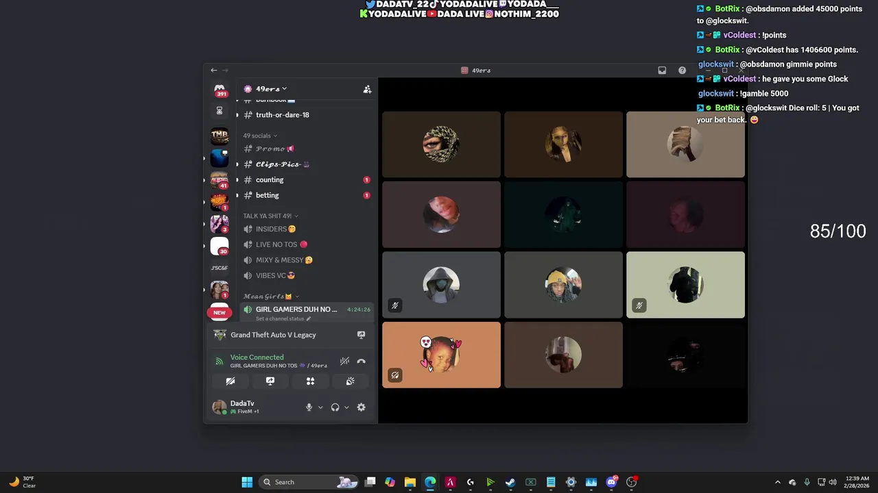Collapse the Mean Girls category

[x=270, y=296]
